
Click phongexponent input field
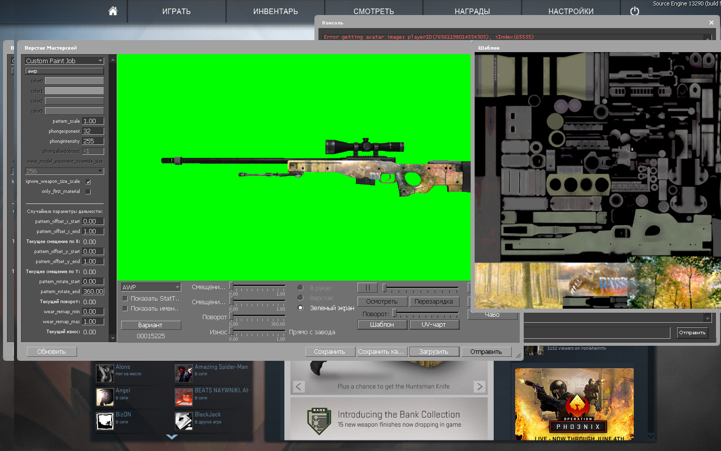click(x=93, y=131)
